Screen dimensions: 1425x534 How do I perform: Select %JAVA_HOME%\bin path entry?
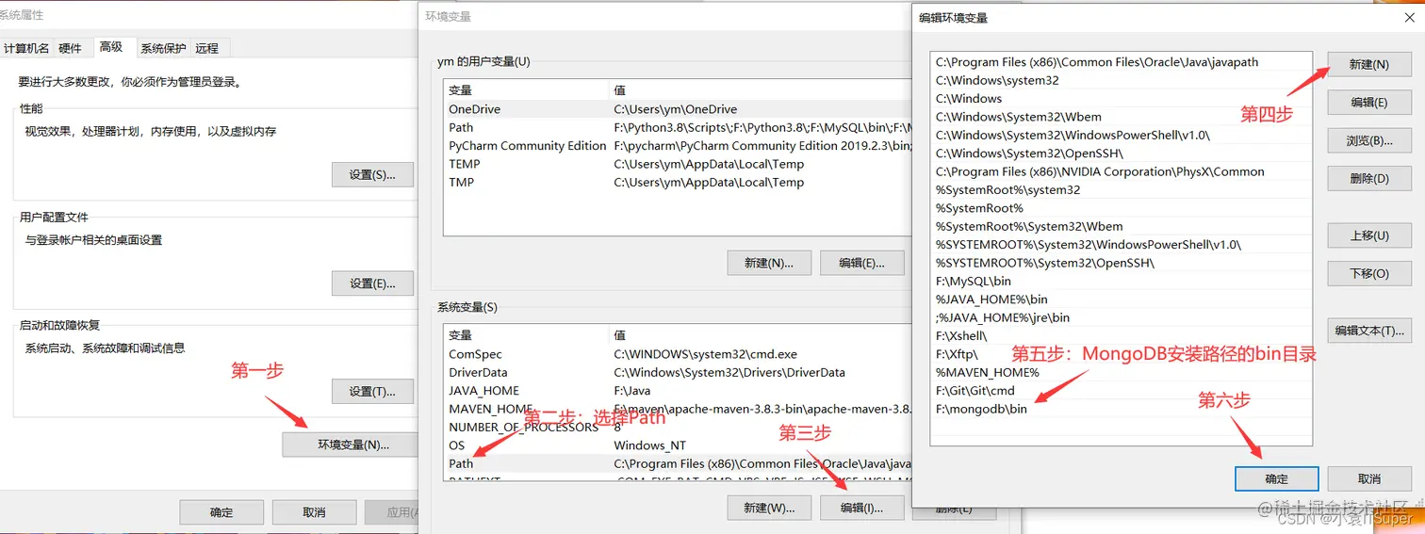pos(1121,299)
